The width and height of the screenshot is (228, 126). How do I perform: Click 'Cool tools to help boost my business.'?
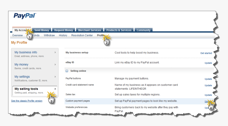(x=137, y=53)
